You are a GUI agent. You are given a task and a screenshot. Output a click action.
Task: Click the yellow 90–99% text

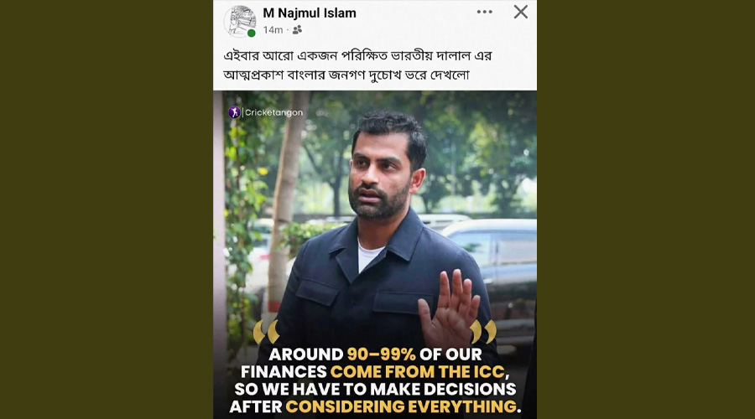[381, 354]
